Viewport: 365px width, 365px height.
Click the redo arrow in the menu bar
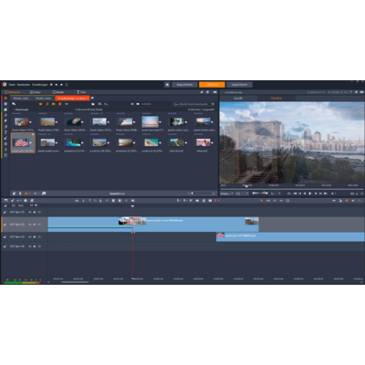(x=61, y=85)
